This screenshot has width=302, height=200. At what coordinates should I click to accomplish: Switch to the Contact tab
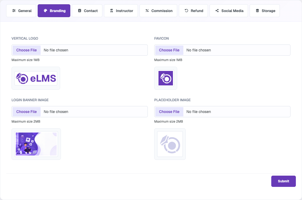(87, 11)
